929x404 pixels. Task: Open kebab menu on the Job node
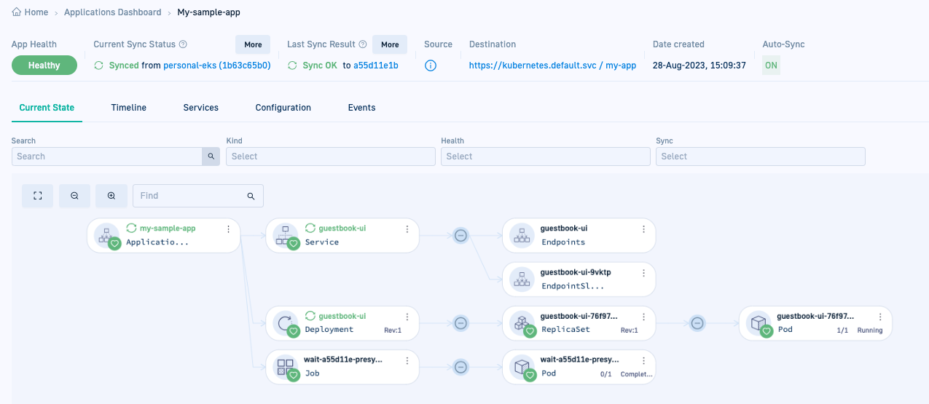[x=407, y=360]
